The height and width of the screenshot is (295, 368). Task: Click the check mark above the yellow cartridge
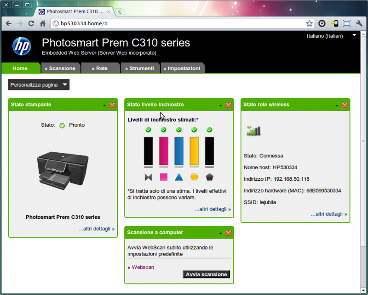194,130
